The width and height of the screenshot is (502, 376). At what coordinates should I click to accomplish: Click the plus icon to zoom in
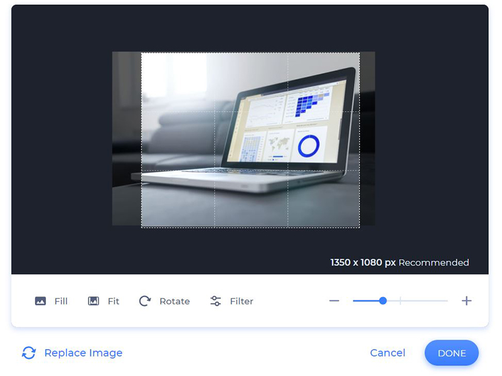(466, 301)
